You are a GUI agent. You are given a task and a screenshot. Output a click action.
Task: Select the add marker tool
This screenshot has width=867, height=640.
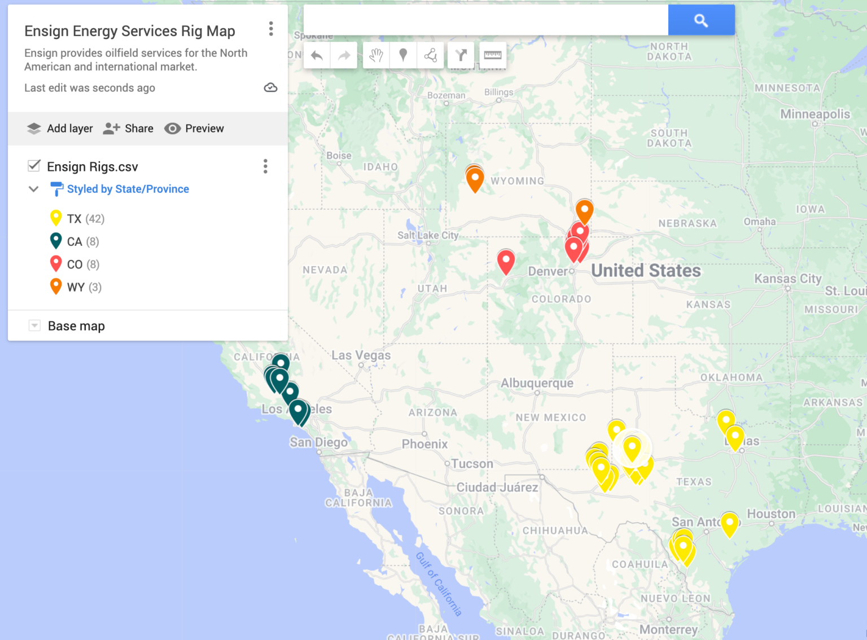pos(403,55)
